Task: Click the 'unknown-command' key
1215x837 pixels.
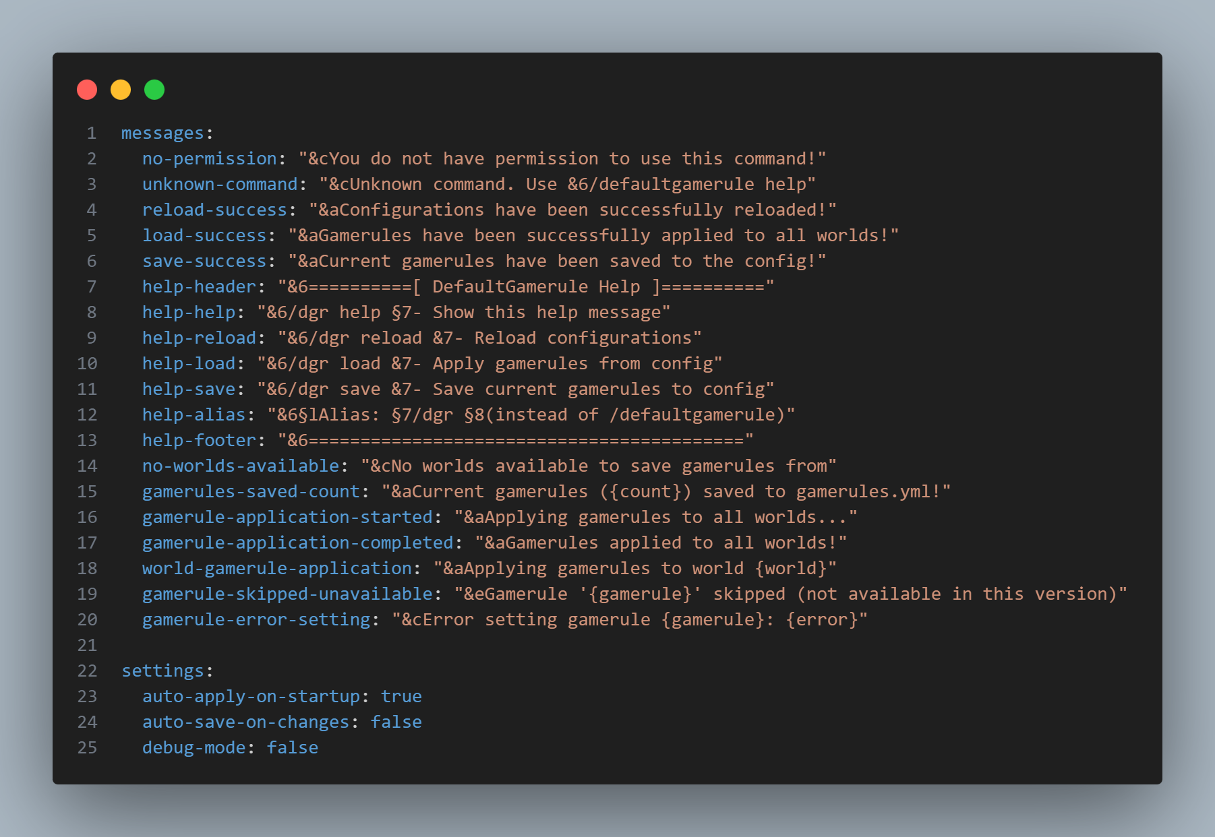Action: [220, 185]
